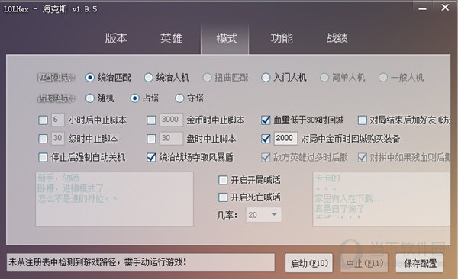The width and height of the screenshot is (458, 279).
Task: Select the 模式 tab
Action: pyautogui.click(x=225, y=39)
